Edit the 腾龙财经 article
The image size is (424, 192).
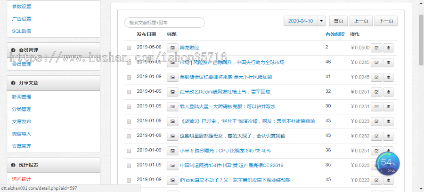click(x=376, y=48)
